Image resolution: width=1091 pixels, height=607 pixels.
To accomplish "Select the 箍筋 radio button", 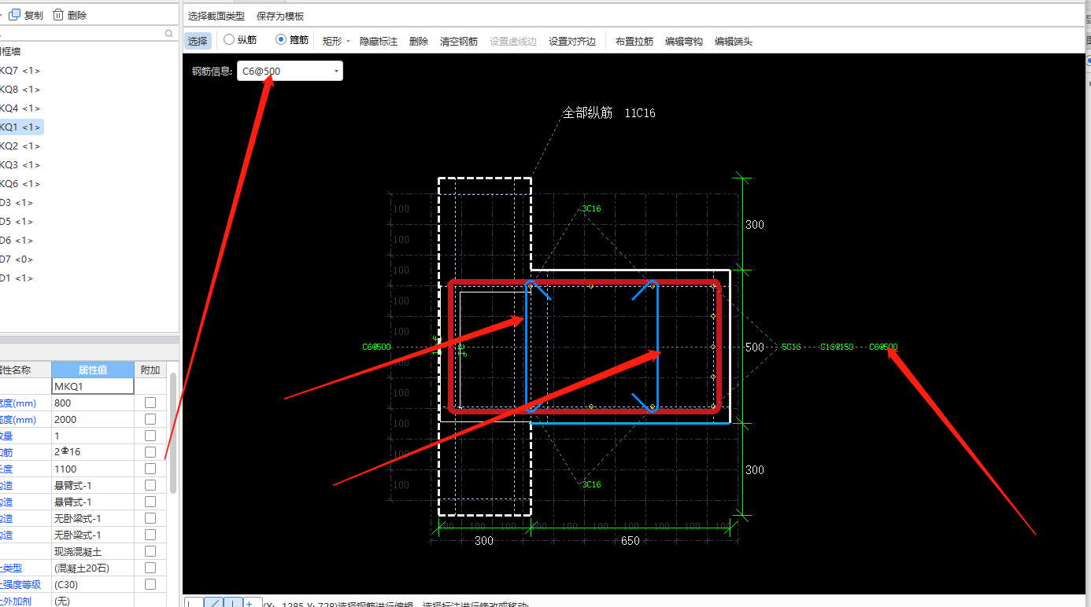I will point(281,39).
